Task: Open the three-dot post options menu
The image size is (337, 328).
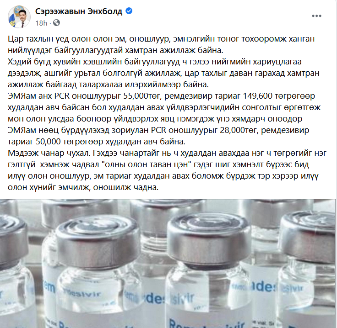Action: [x=316, y=16]
